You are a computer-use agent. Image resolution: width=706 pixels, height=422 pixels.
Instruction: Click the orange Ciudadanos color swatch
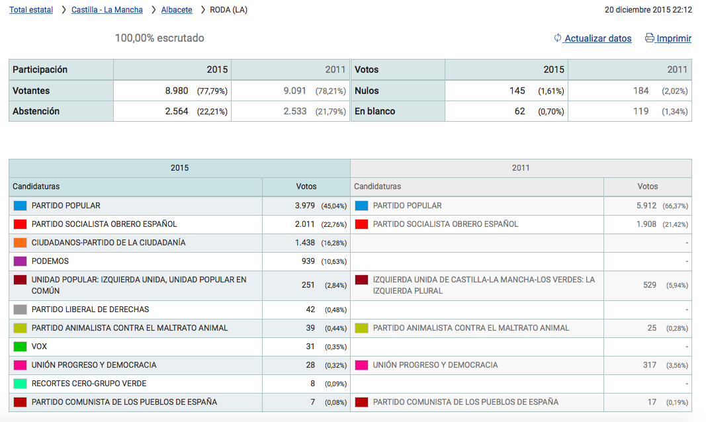click(21, 243)
